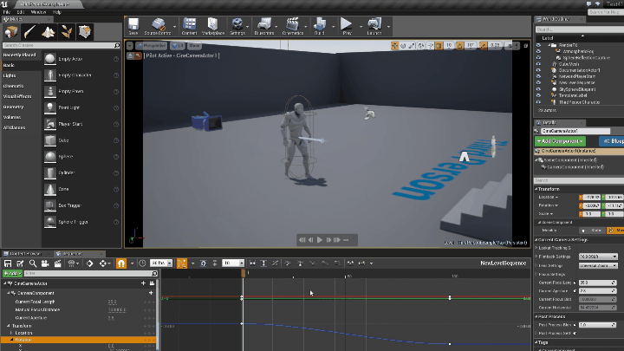Click the Perspective viewport button
The height and width of the screenshot is (351, 624).
151,46
